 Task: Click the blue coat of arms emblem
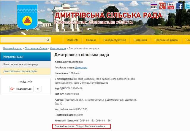click(27, 17)
